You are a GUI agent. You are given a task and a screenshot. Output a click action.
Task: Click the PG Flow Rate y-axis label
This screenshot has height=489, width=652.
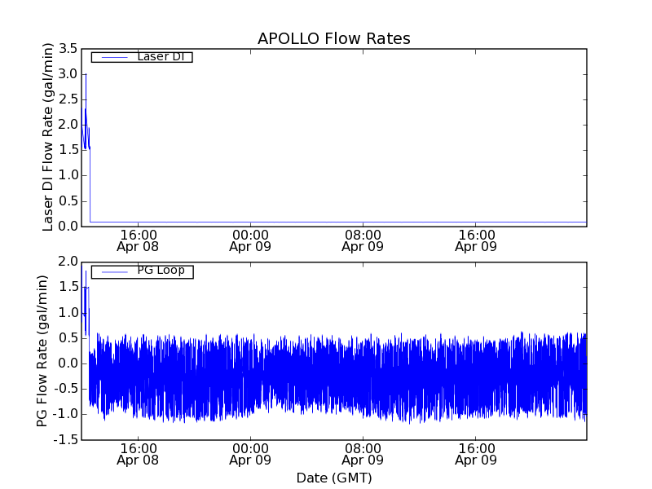coord(42,350)
